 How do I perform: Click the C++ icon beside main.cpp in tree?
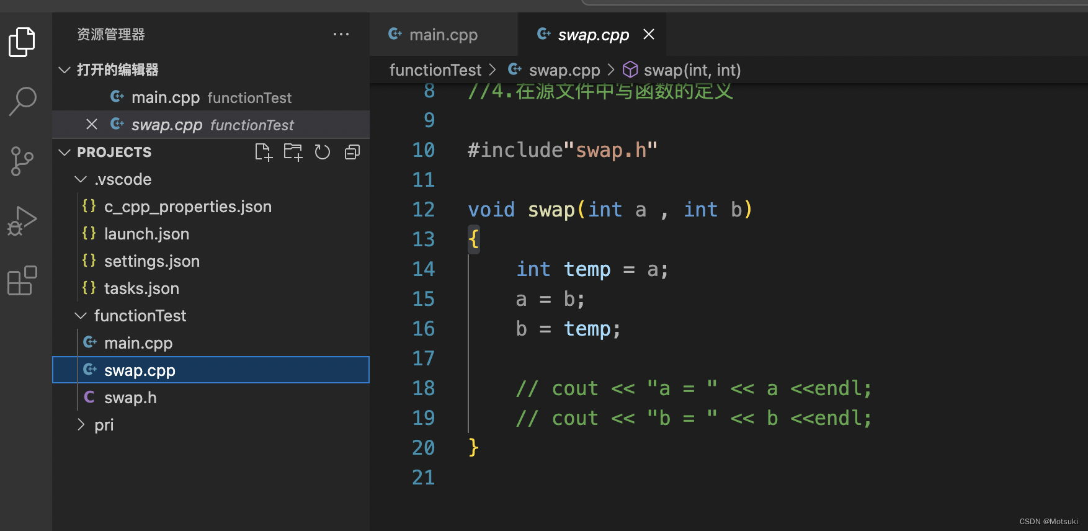tap(90, 342)
